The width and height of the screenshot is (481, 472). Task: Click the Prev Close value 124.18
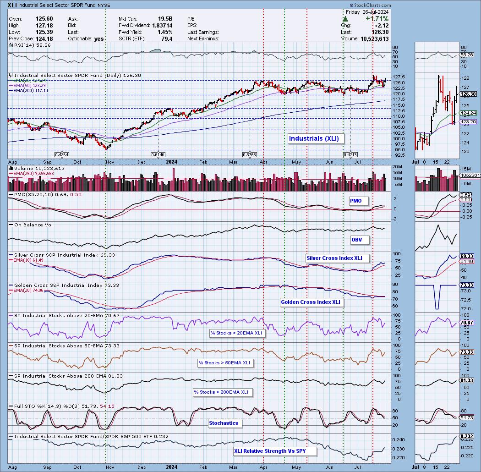[44, 39]
